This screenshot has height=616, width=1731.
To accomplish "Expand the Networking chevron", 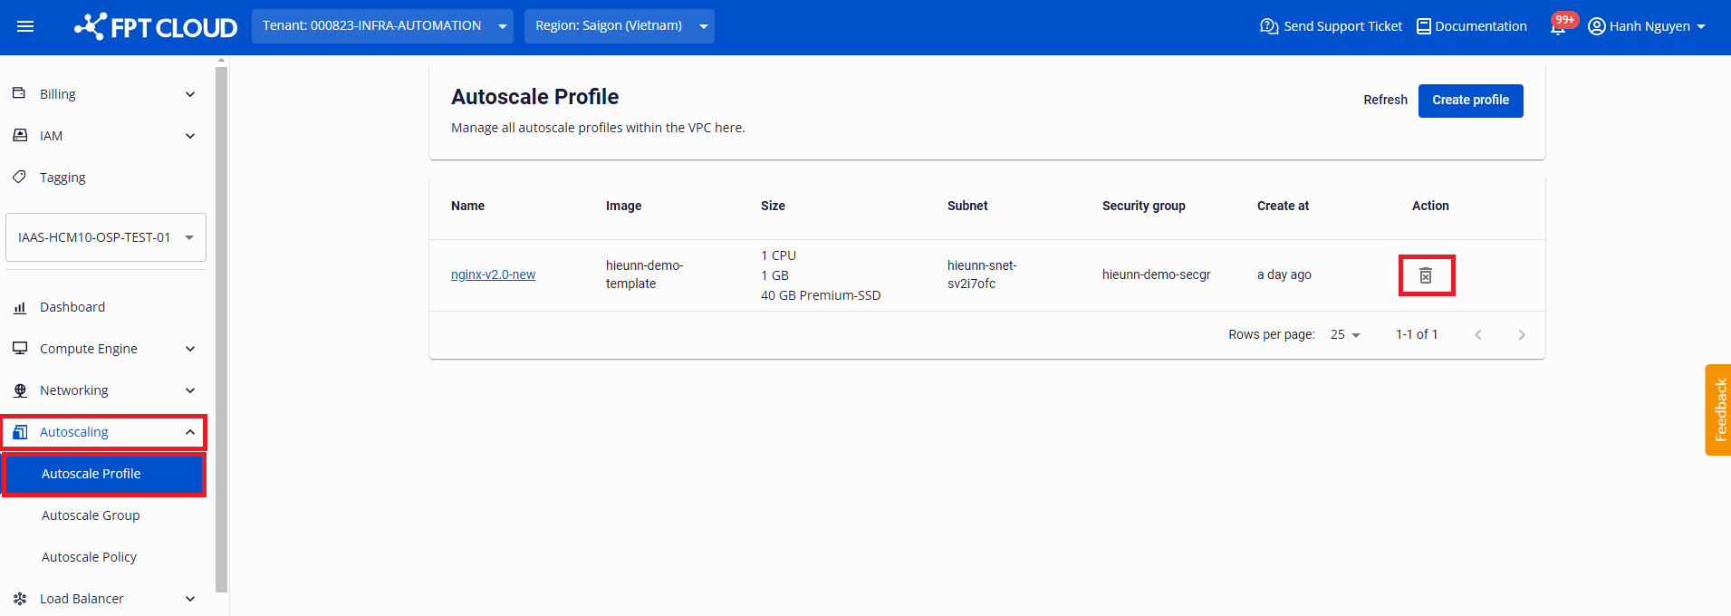I will (190, 390).
